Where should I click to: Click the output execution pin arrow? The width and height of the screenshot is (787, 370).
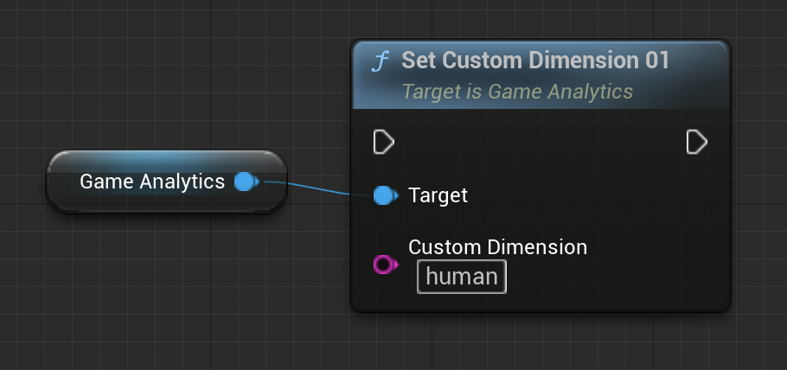click(x=696, y=142)
